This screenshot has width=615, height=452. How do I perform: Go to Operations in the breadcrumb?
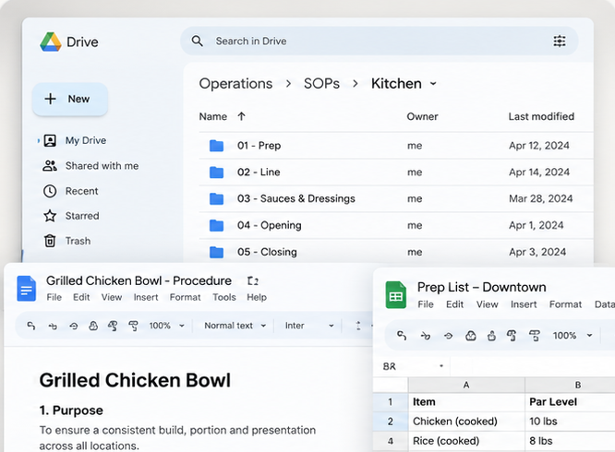tap(235, 83)
